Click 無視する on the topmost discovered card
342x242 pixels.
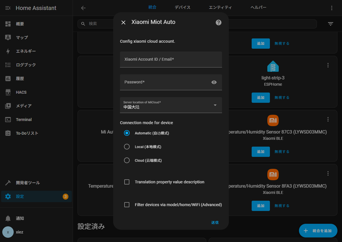click(282, 44)
